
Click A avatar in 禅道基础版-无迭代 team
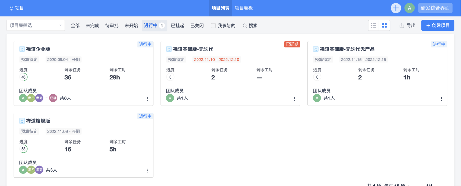point(170,98)
